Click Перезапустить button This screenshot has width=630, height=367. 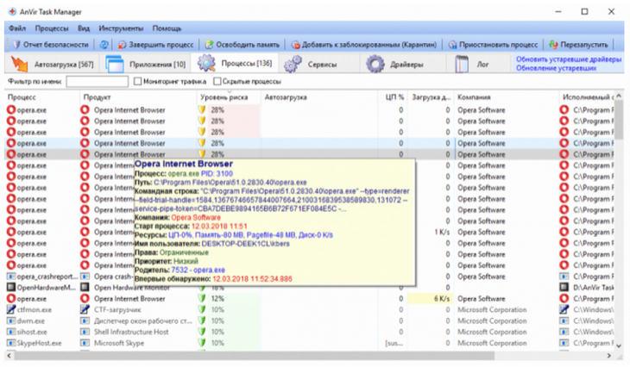(x=578, y=45)
